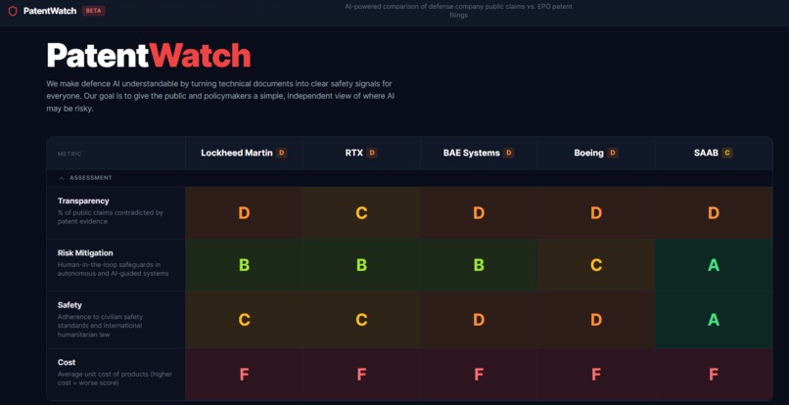Select the Lockheed Martin column header
789x405 pixels.
(x=244, y=153)
